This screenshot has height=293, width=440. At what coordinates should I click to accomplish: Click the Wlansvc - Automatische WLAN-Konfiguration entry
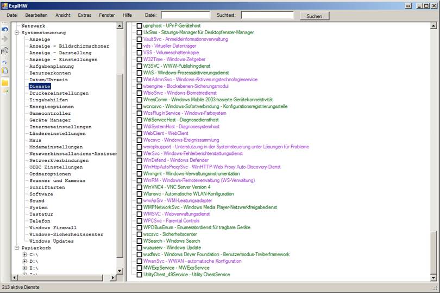(x=188, y=194)
